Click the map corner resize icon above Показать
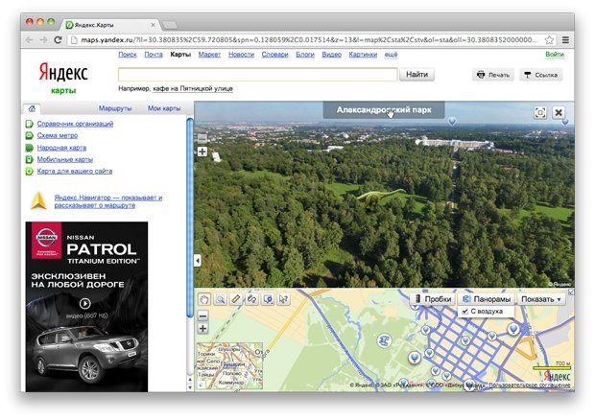Image resolution: width=595 pixels, height=420 pixels. pos(571,292)
